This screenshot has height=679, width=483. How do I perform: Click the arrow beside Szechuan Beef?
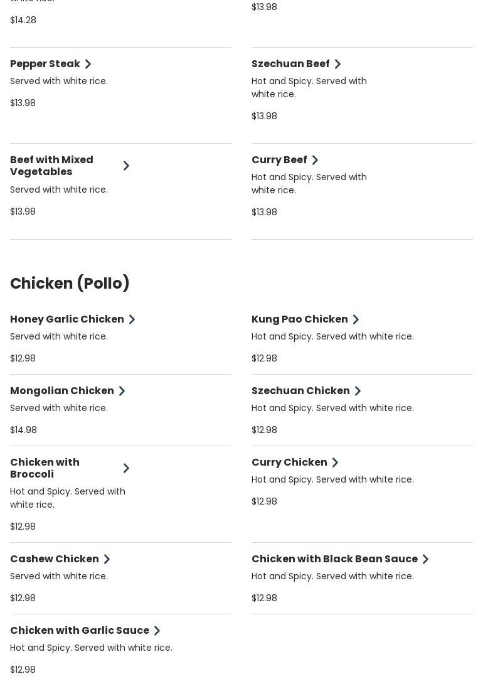point(337,64)
